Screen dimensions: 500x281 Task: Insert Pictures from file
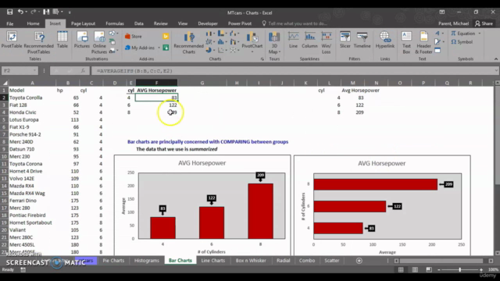coord(82,40)
